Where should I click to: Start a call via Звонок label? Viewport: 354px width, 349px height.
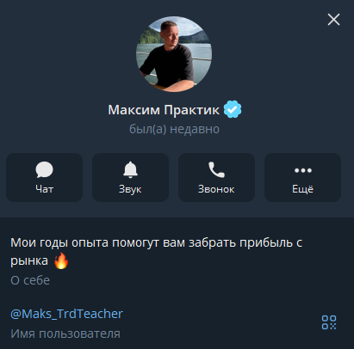click(x=216, y=189)
